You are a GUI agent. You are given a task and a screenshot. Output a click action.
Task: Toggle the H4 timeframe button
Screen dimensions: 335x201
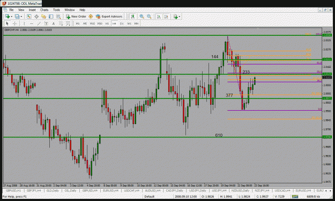(x=114, y=24)
